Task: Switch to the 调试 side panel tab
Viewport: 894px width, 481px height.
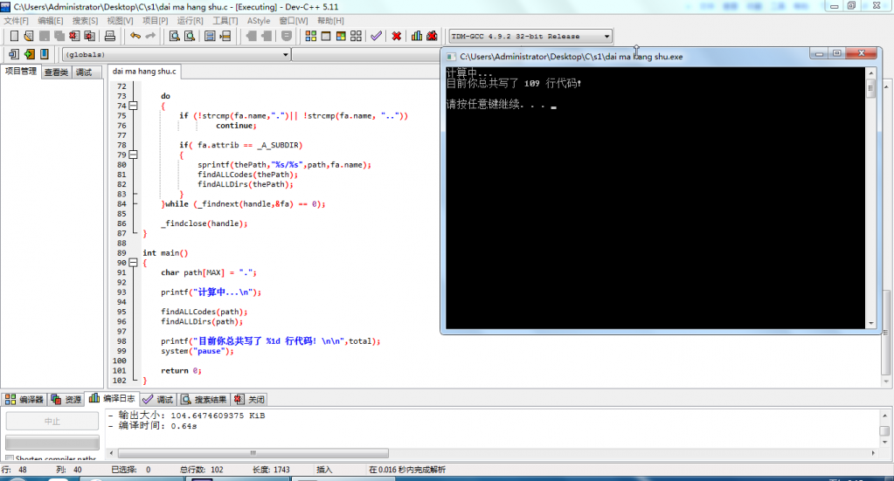Action: tap(85, 72)
